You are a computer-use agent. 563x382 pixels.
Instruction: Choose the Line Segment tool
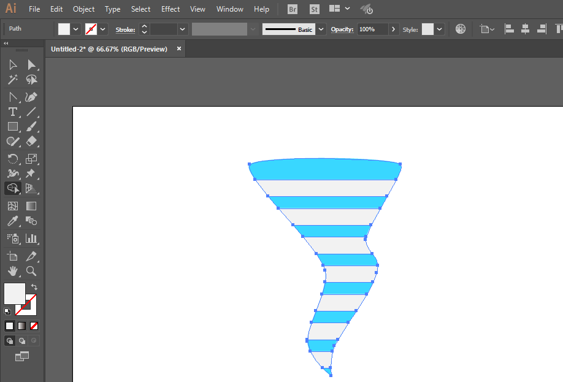(x=31, y=112)
